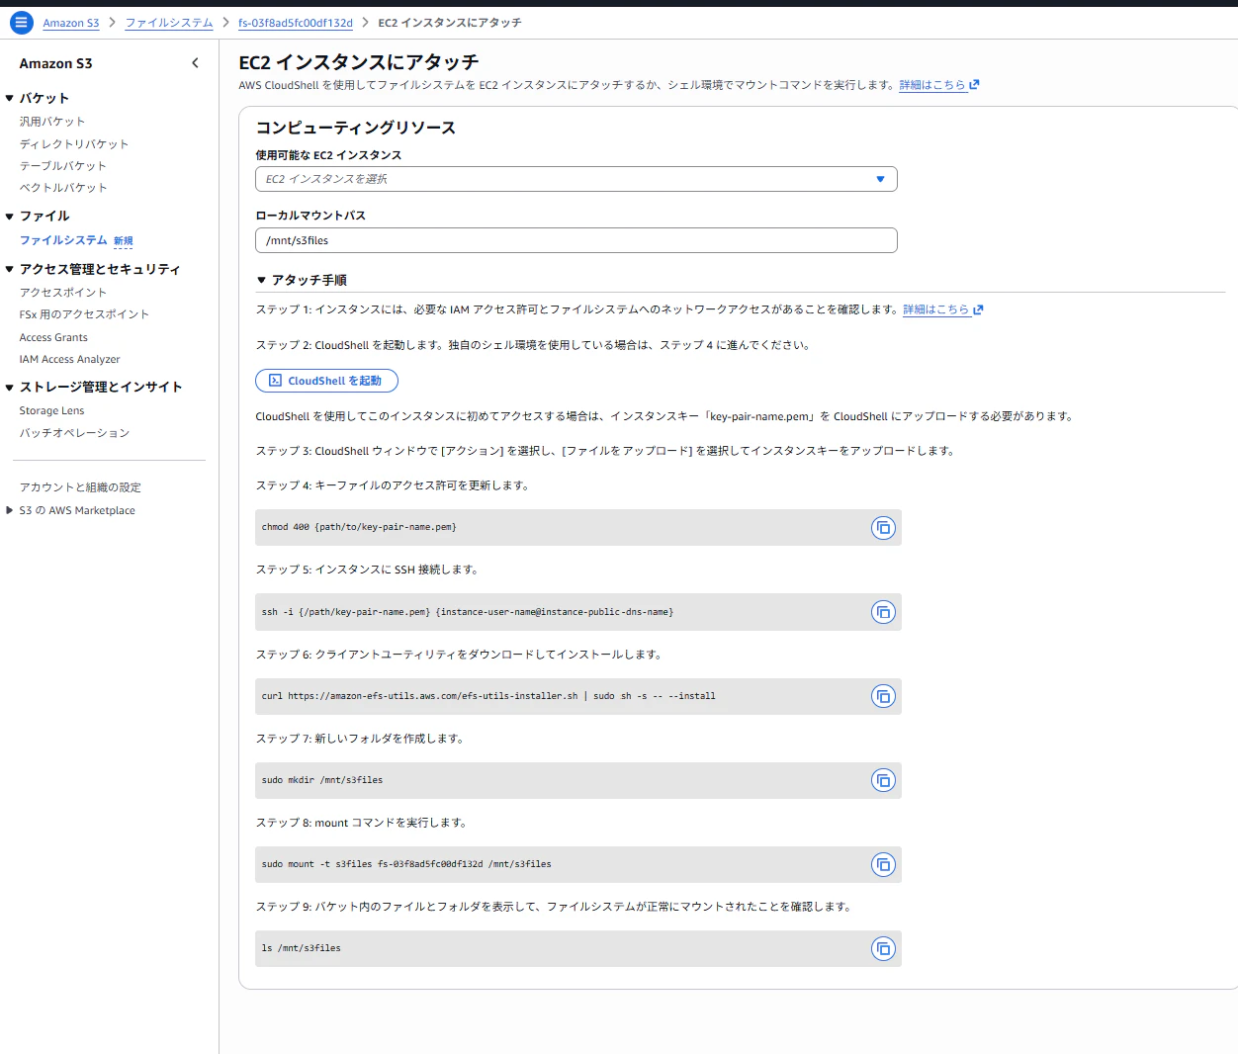Collapse the バケット sidebar group
This screenshot has height=1054, width=1238.
pyautogui.click(x=10, y=98)
